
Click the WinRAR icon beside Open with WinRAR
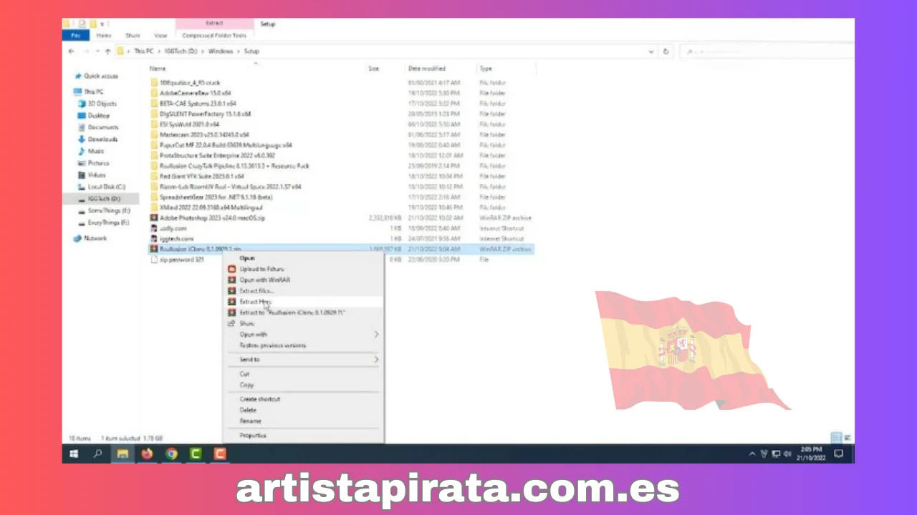click(x=231, y=280)
